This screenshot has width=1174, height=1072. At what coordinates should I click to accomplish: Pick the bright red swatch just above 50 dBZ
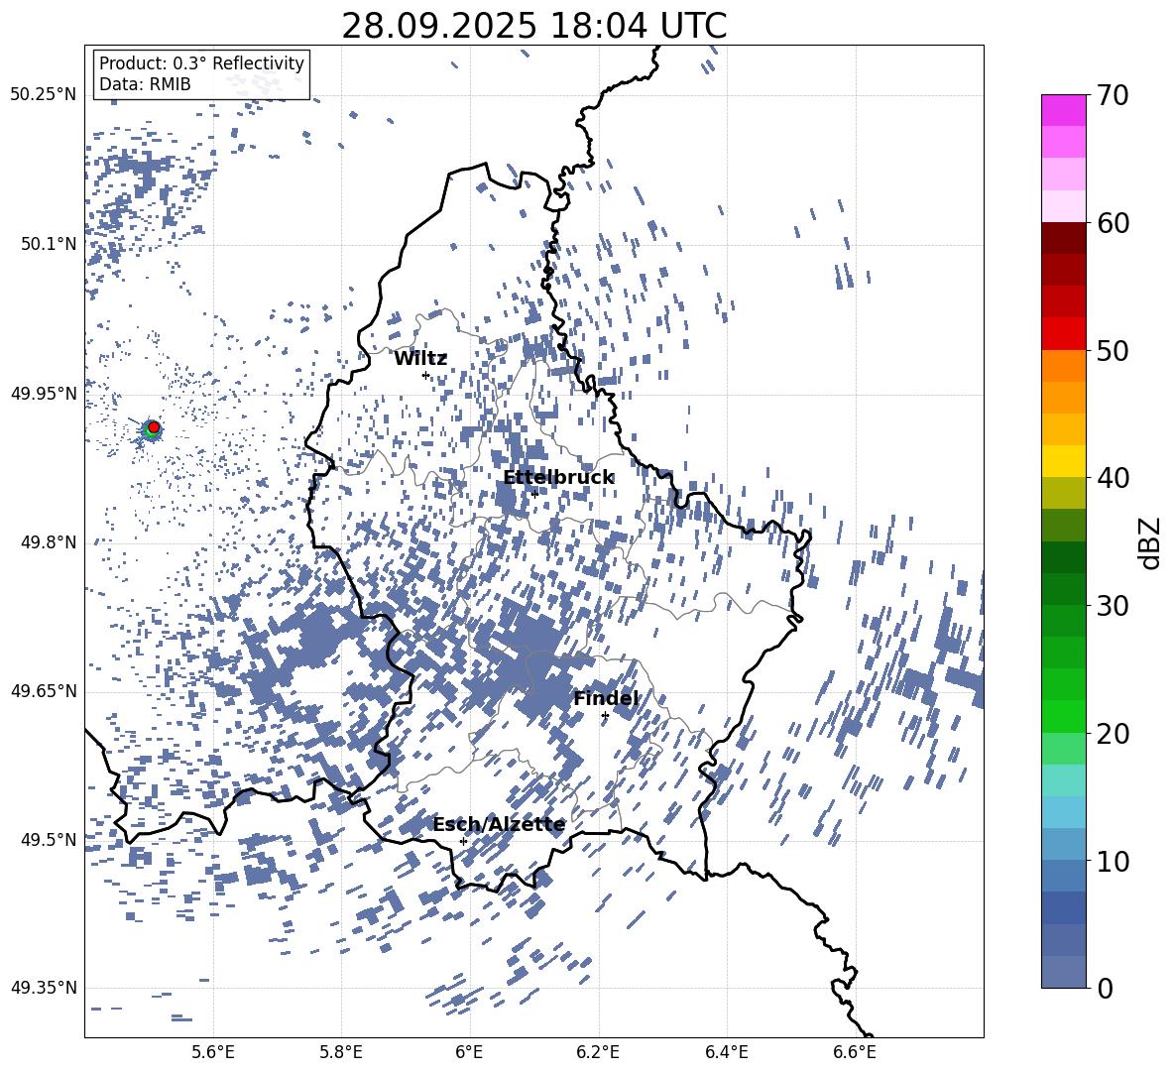1063,334
